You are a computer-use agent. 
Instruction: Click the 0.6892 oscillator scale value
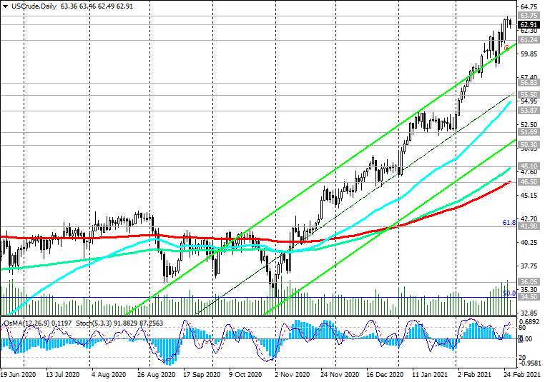click(529, 322)
